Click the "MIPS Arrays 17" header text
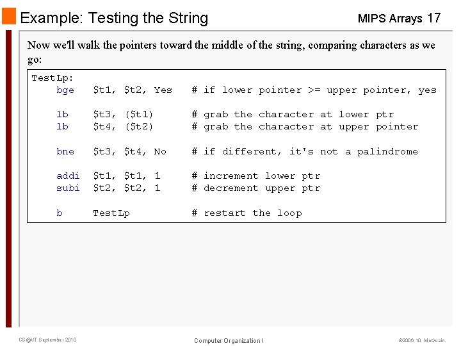The image size is (461, 346). tap(399, 18)
